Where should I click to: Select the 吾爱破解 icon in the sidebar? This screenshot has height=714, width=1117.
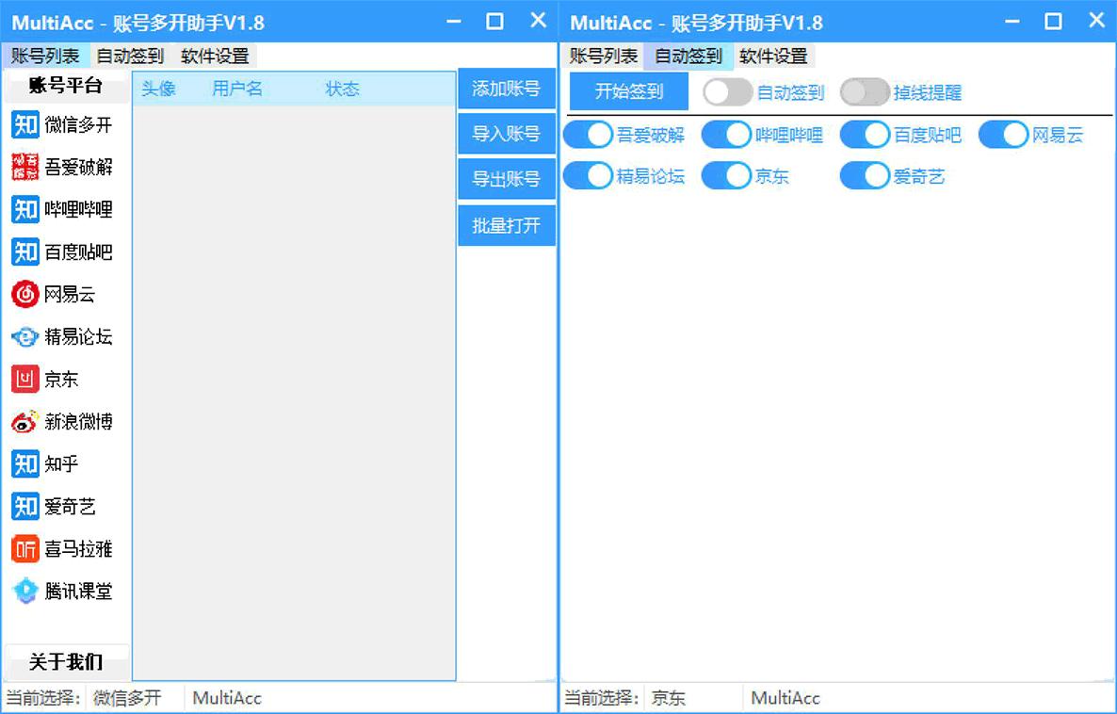pos(24,167)
